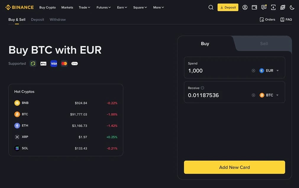Open the FAQ help icon

[286, 19]
